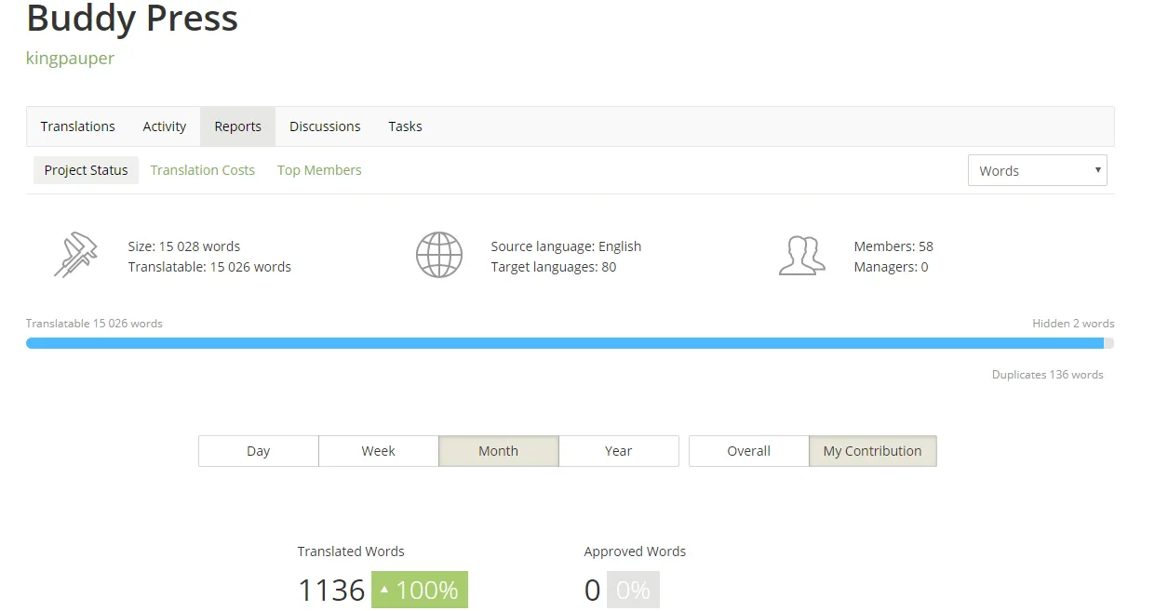Click the green 100% change badge
This screenshot has height=611, width=1168.
pyautogui.click(x=420, y=590)
